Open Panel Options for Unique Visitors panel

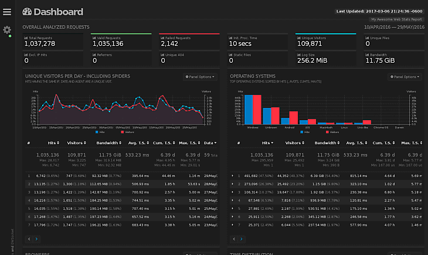pyautogui.click(x=200, y=77)
